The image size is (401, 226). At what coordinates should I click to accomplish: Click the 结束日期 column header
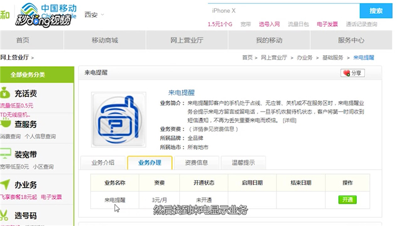[x=301, y=183]
